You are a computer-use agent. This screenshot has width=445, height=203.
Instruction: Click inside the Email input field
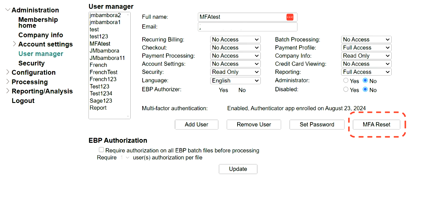point(247,27)
